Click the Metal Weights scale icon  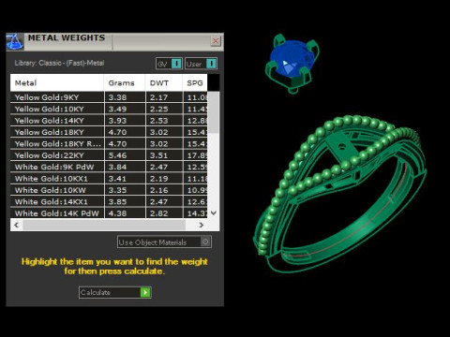coord(15,41)
